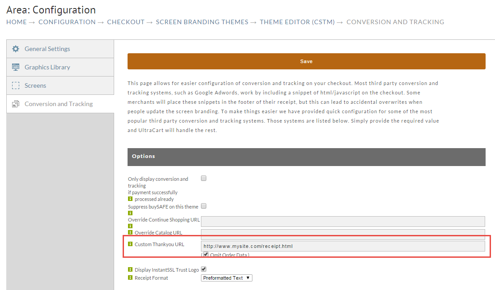Click the Custom Thankyou URL input field

pyautogui.click(x=343, y=246)
